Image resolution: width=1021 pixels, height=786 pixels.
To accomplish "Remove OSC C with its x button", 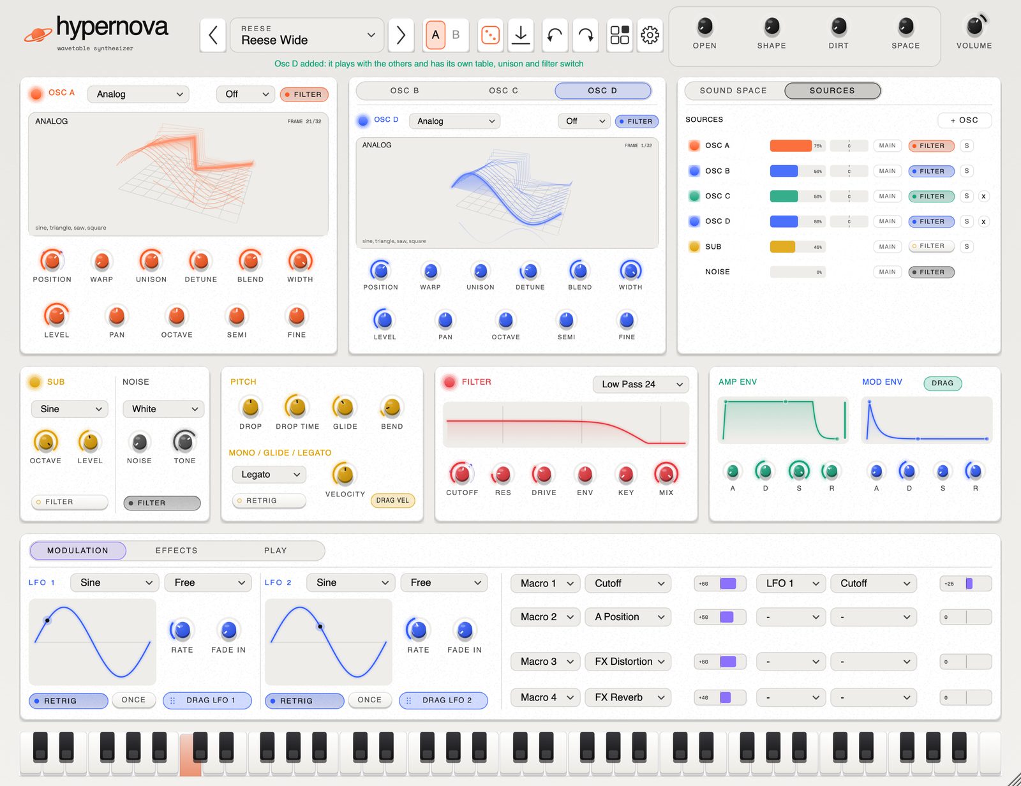I will 983,196.
